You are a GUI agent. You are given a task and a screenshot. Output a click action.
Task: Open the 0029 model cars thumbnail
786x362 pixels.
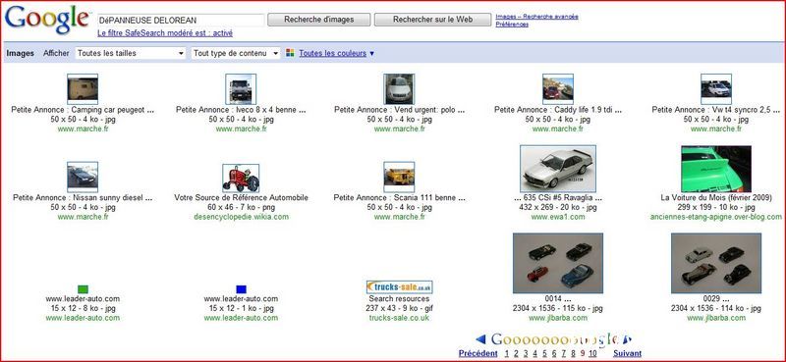pos(716,263)
